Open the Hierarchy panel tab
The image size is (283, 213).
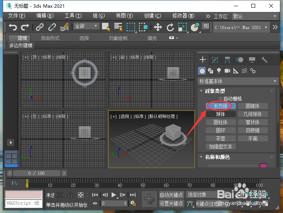pos(227,60)
